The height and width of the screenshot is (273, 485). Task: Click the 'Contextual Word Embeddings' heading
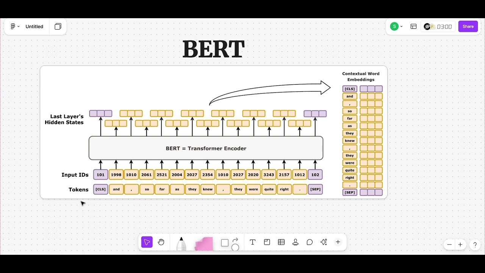tap(361, 77)
